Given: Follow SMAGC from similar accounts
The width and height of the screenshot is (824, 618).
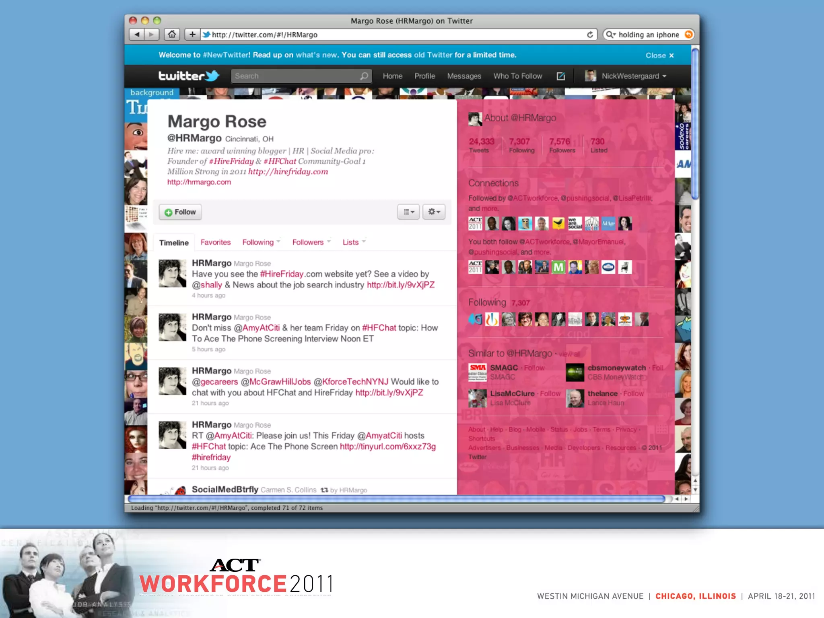Looking at the screenshot, I should [x=534, y=368].
